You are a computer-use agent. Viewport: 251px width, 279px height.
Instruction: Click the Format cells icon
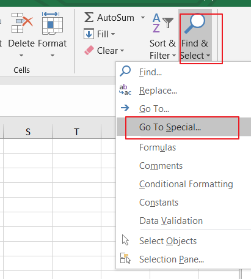[52, 23]
